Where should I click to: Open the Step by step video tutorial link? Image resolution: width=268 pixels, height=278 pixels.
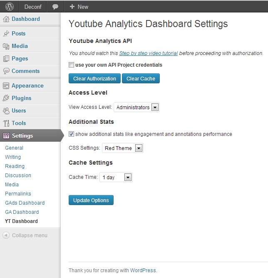pos(148,53)
